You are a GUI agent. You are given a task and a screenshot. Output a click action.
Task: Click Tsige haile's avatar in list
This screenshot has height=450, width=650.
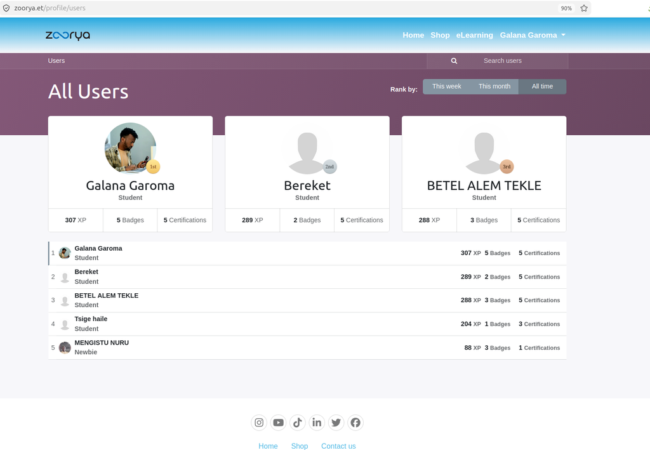tap(65, 324)
